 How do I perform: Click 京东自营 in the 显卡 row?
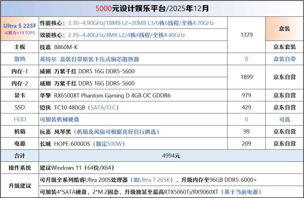[284, 95]
